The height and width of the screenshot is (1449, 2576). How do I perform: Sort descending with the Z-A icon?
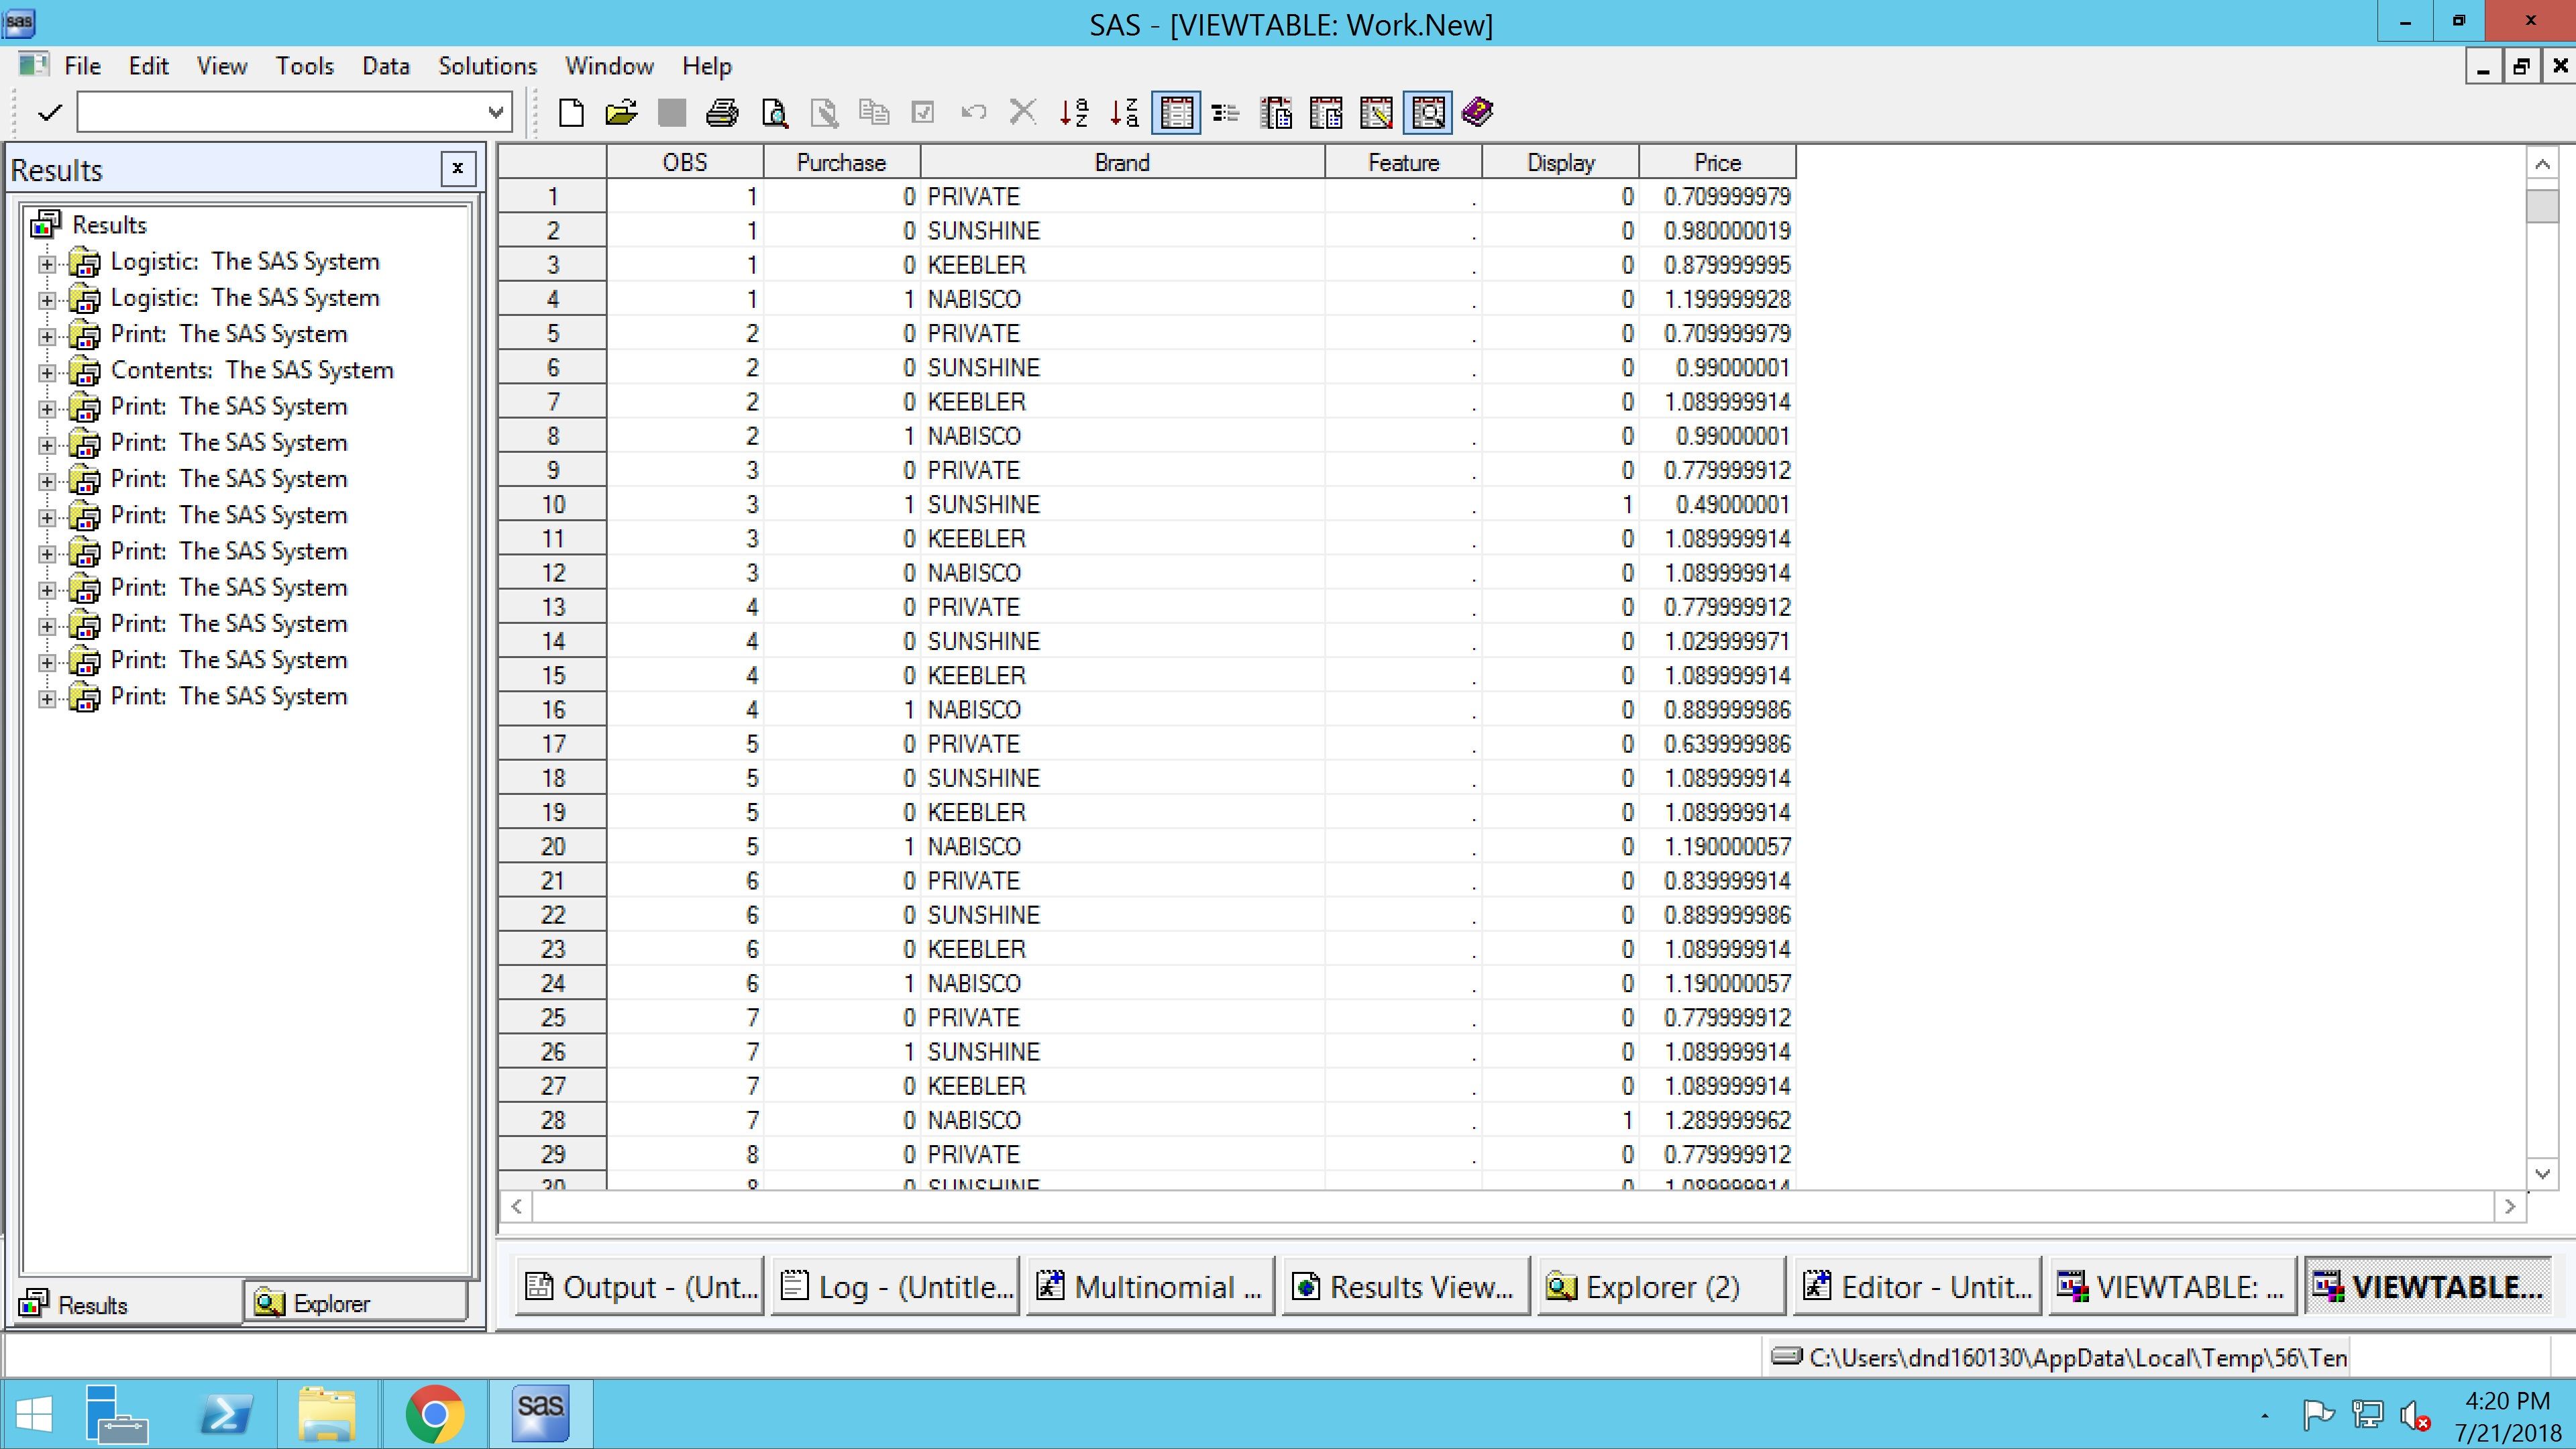pos(1124,113)
